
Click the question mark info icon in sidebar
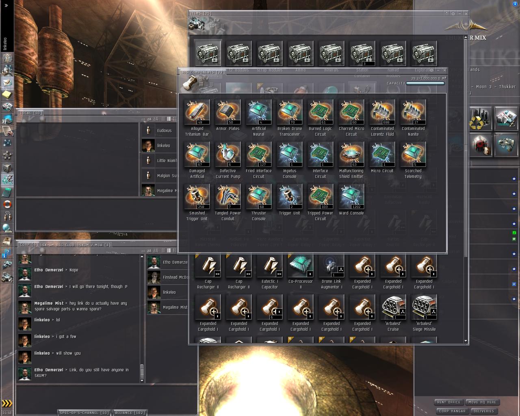(x=7, y=254)
